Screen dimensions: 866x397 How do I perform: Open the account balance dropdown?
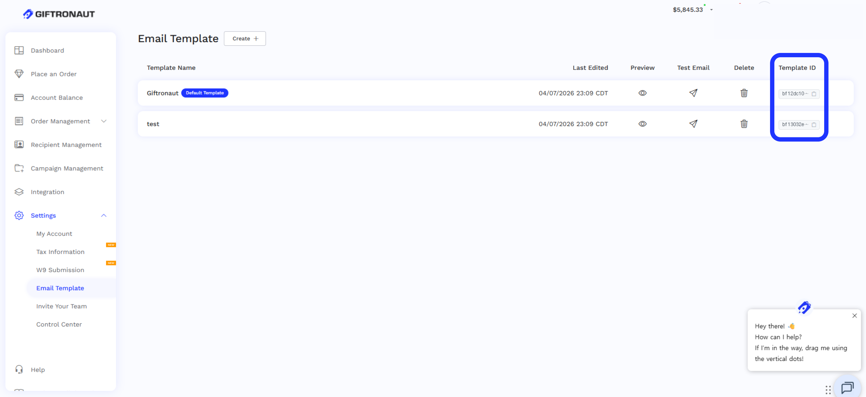pyautogui.click(x=712, y=10)
